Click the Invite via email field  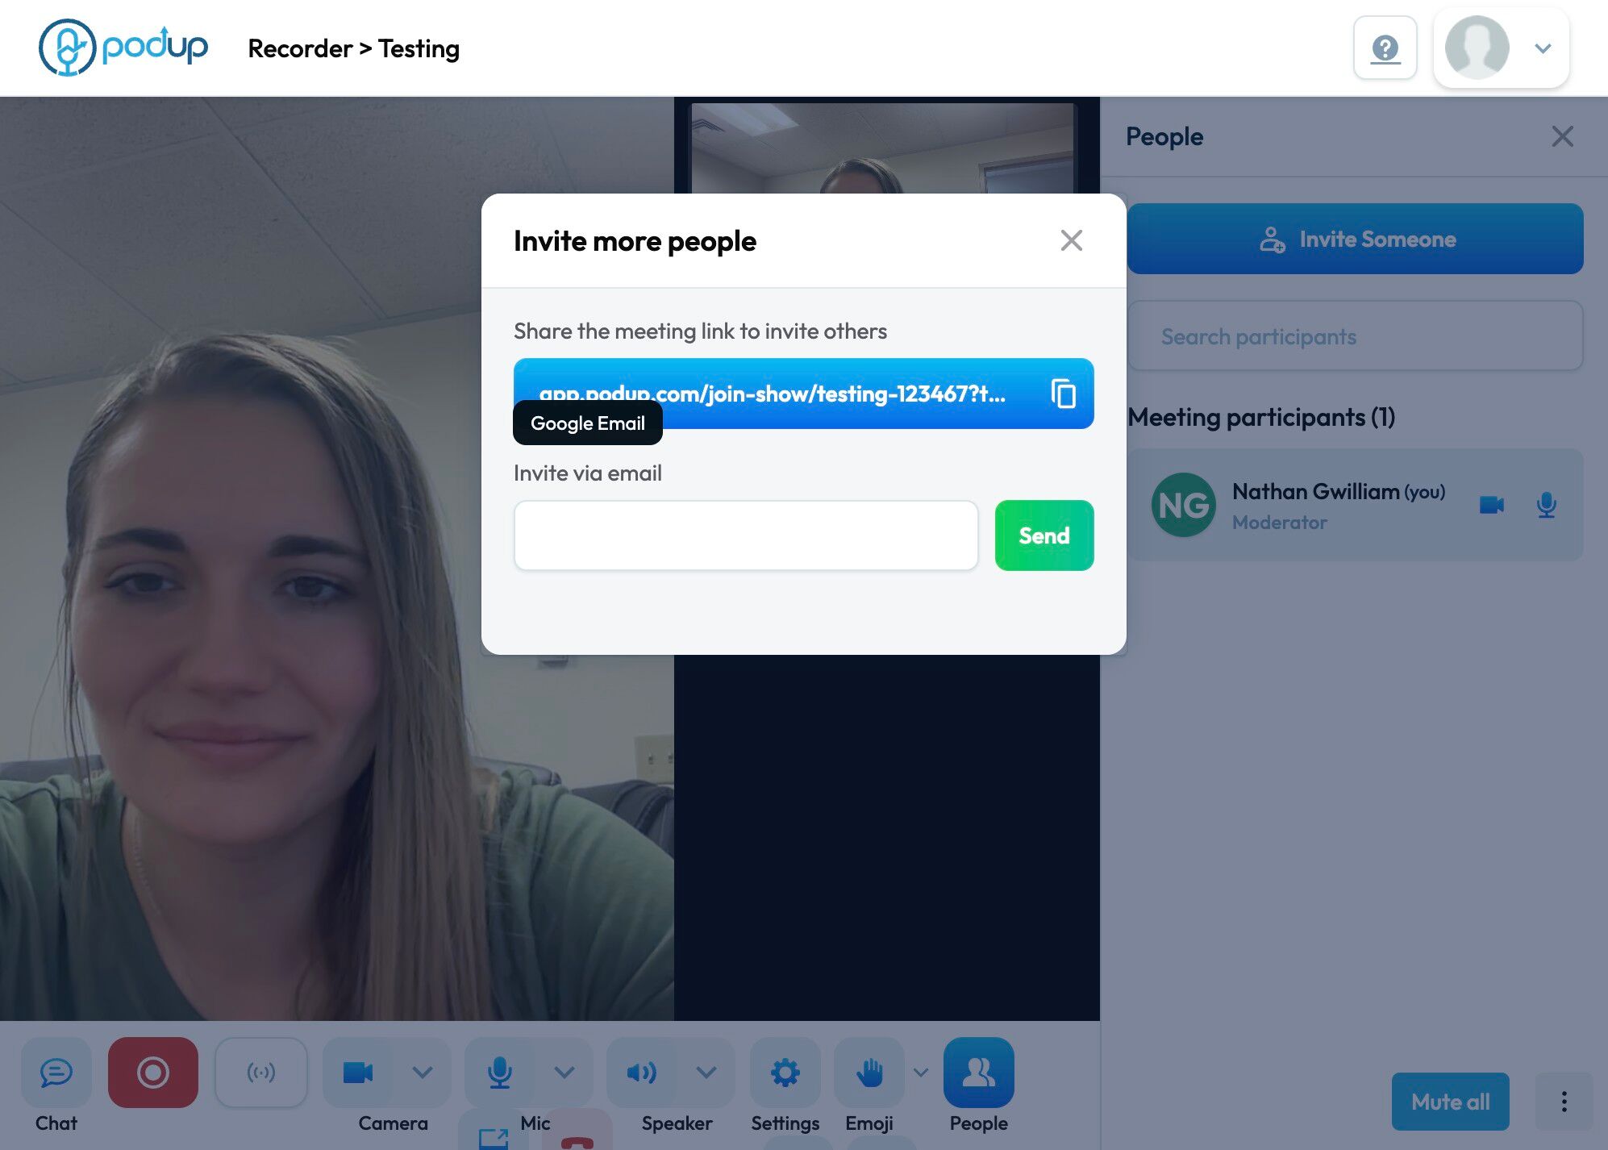[x=746, y=535]
